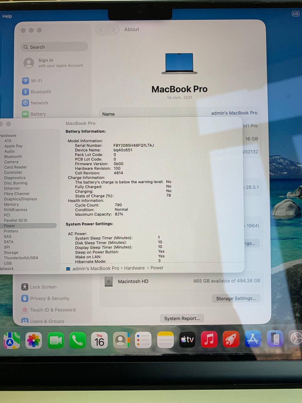Launch Apple TV from the Dock
The width and height of the screenshot is (302, 403).
187,340
